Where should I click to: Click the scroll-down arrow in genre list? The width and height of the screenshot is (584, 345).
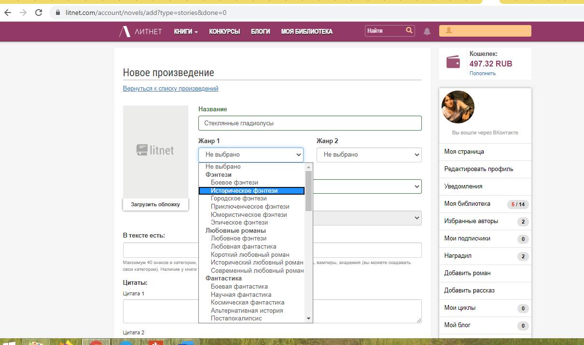[x=309, y=318]
